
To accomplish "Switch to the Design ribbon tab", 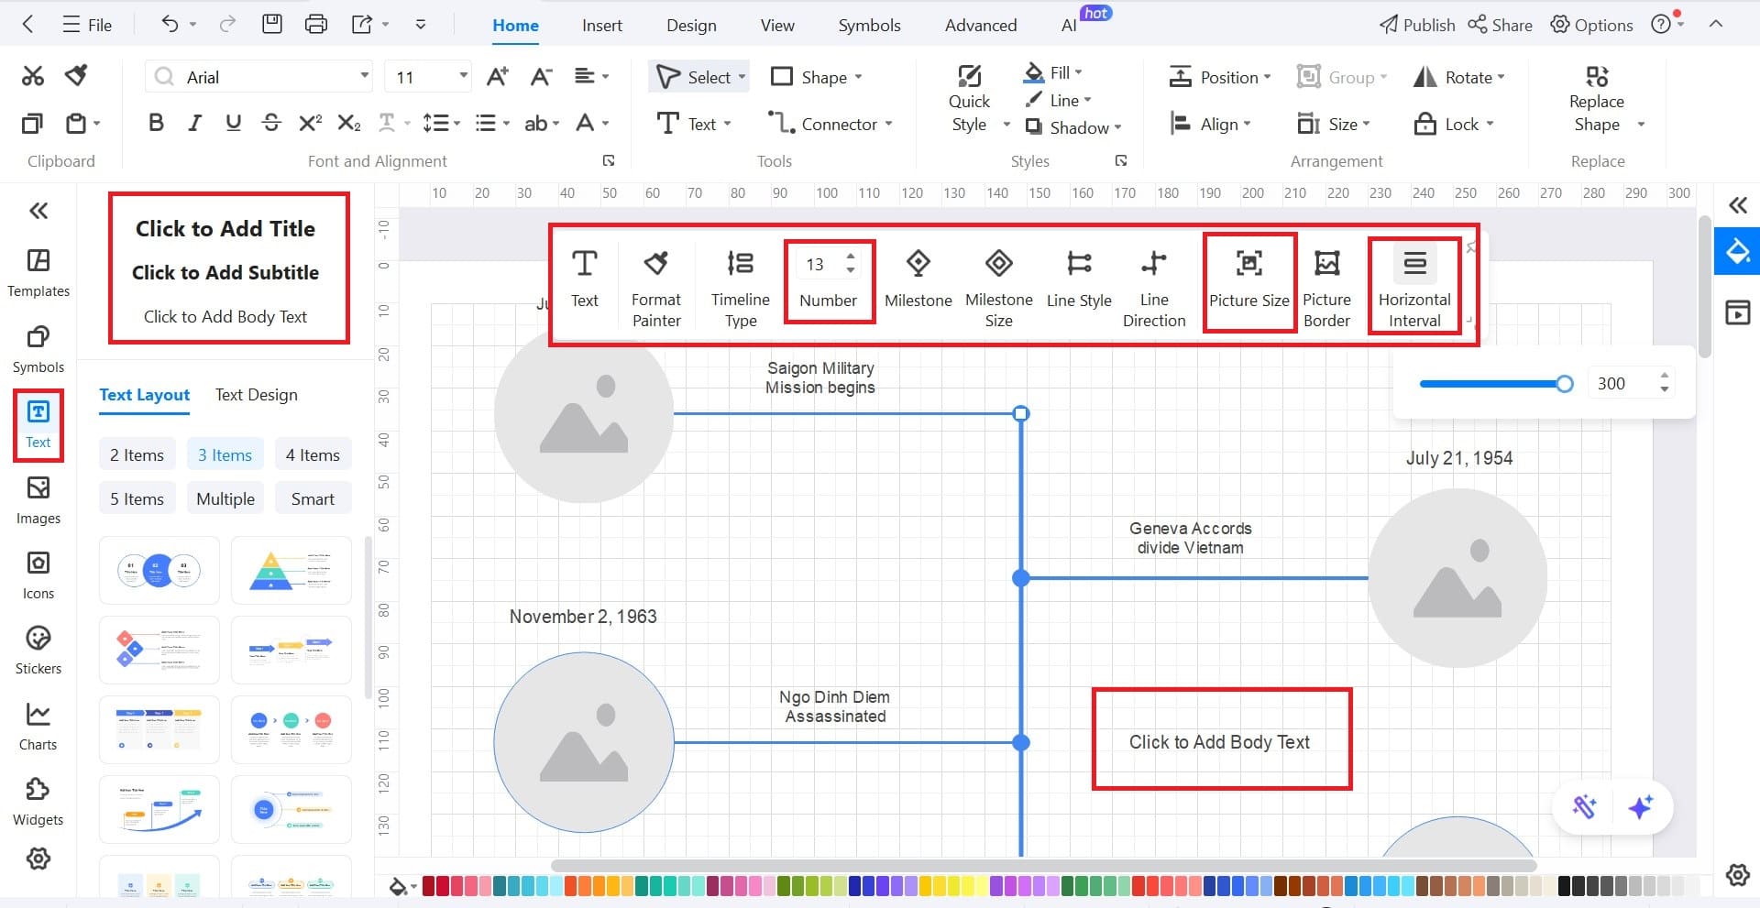I will point(691,26).
